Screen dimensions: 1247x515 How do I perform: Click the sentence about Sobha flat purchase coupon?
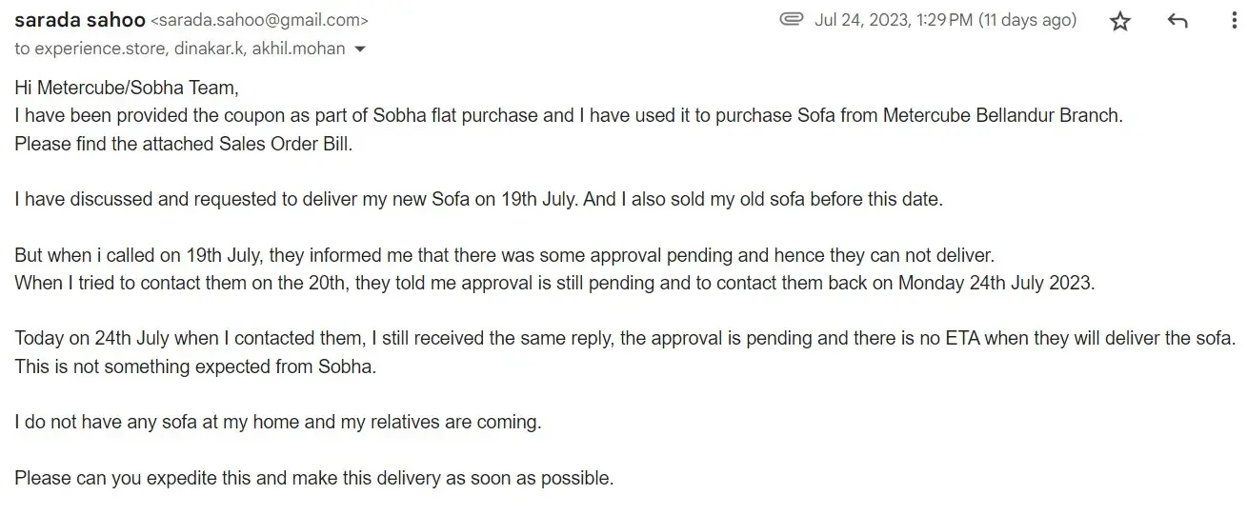569,116
